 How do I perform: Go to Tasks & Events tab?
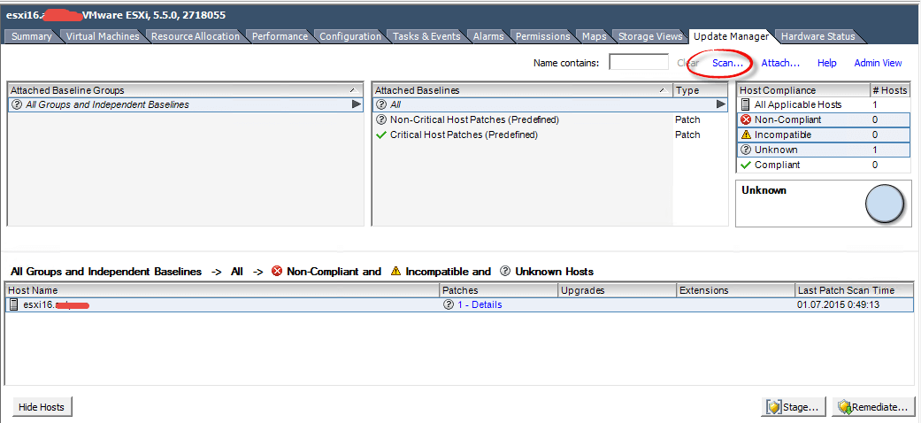(426, 36)
